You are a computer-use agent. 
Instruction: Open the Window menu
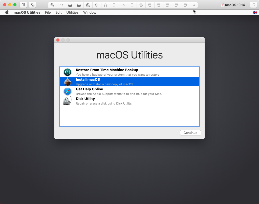(90, 12)
